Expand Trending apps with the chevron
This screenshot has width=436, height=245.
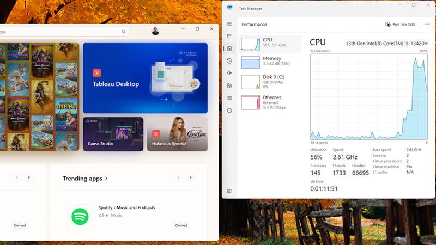tap(106, 179)
